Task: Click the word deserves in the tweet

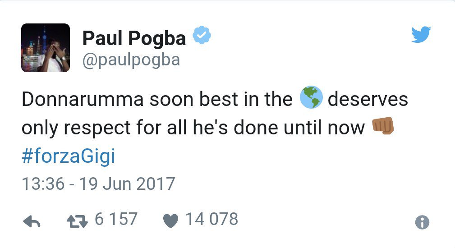Action: click(x=368, y=99)
